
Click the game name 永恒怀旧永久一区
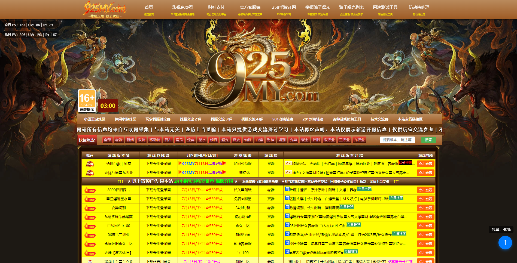pos(119,244)
